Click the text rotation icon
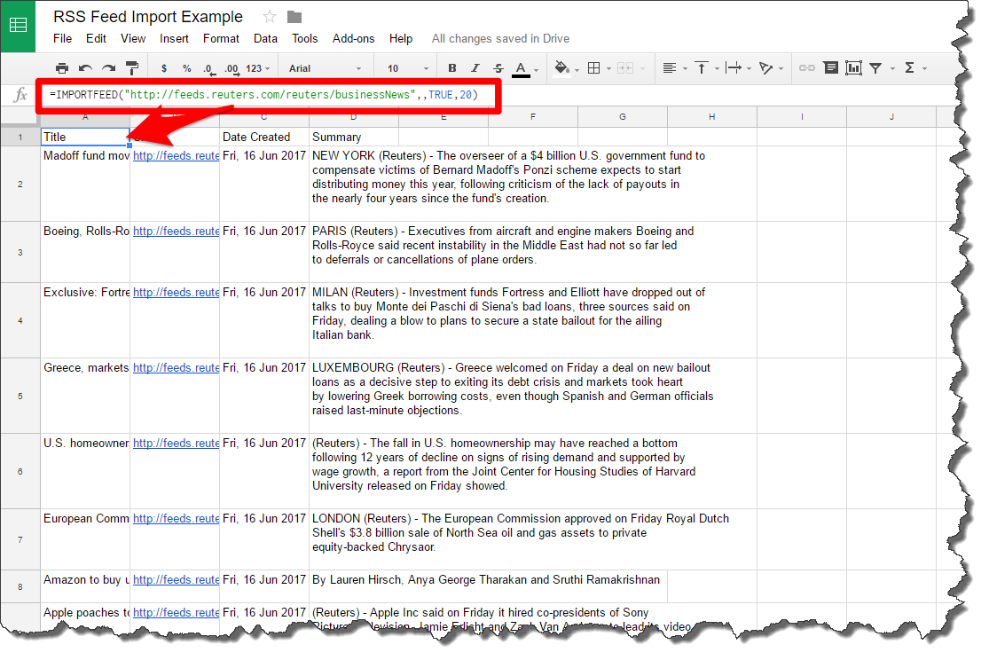The image size is (989, 660). pyautogui.click(x=765, y=68)
